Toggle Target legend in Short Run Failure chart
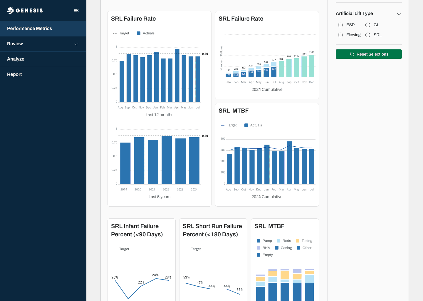The width and height of the screenshot is (423, 301). coord(193,249)
